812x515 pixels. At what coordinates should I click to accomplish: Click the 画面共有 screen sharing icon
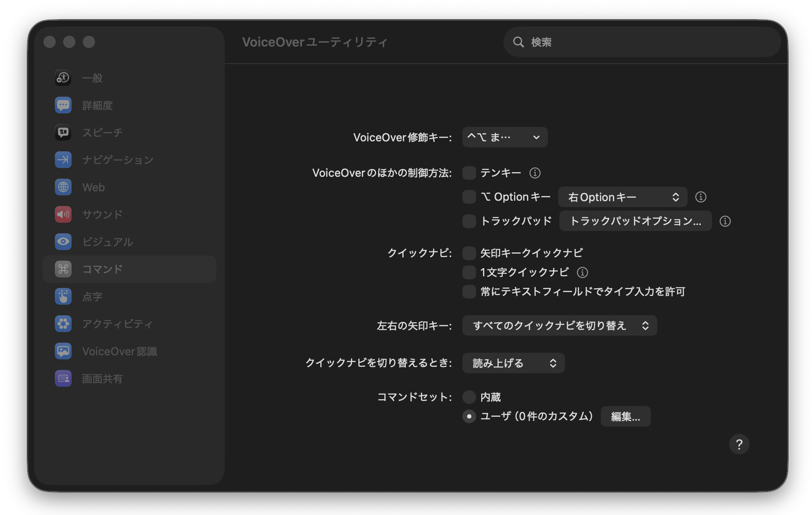[x=63, y=378]
